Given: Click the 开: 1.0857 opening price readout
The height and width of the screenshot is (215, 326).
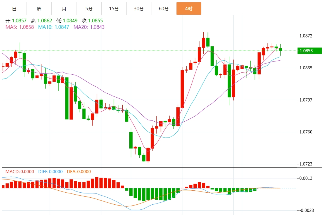Looking at the screenshot, I should [16, 21].
